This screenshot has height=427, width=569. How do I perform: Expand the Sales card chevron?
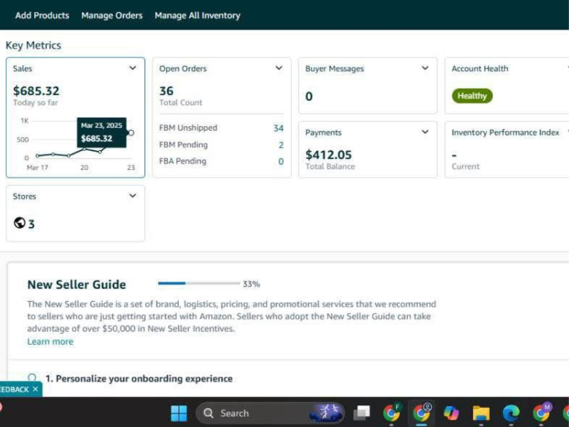pos(133,68)
